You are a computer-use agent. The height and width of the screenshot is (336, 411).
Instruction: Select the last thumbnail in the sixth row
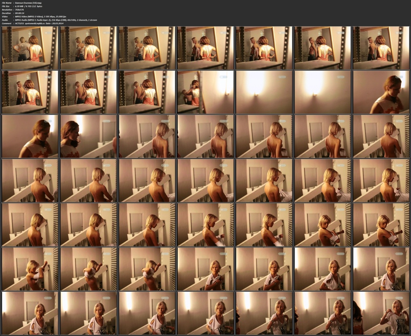coord(381,269)
